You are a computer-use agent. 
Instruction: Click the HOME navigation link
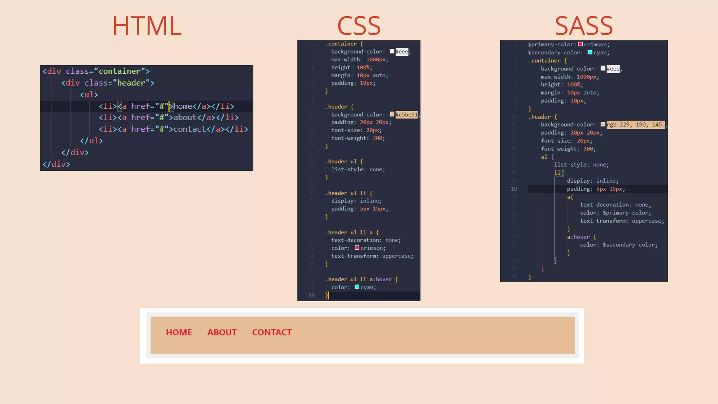179,332
